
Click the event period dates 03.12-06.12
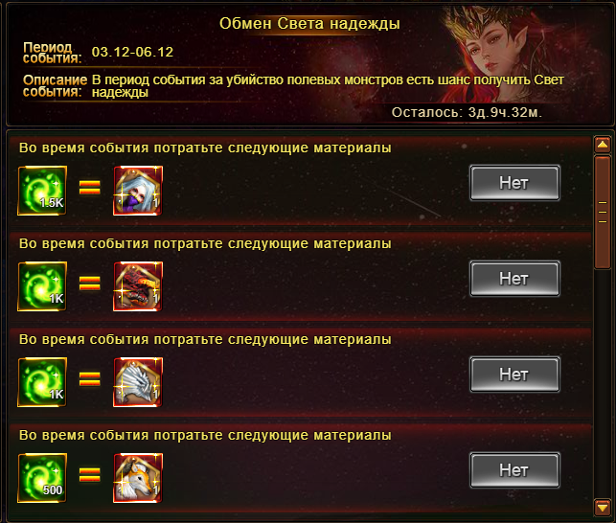click(132, 53)
